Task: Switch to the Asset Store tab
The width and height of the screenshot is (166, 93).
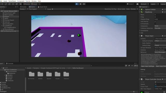Action: [42, 7]
